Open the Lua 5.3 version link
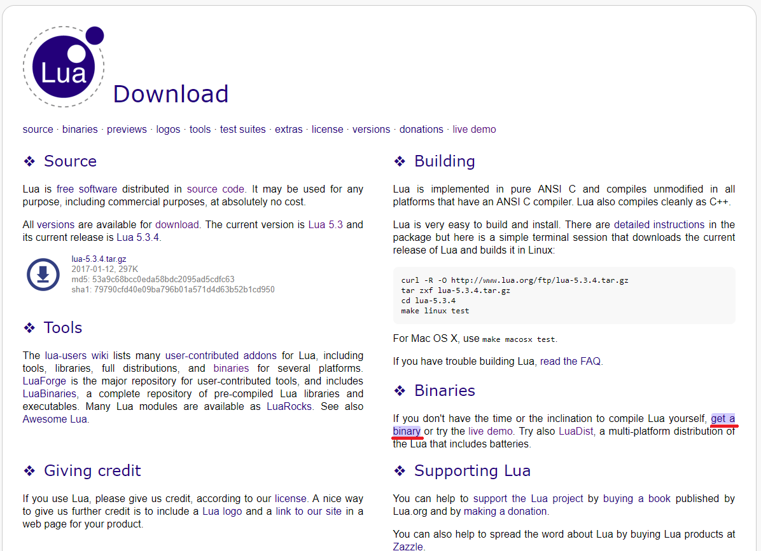This screenshot has width=761, height=551. point(326,225)
